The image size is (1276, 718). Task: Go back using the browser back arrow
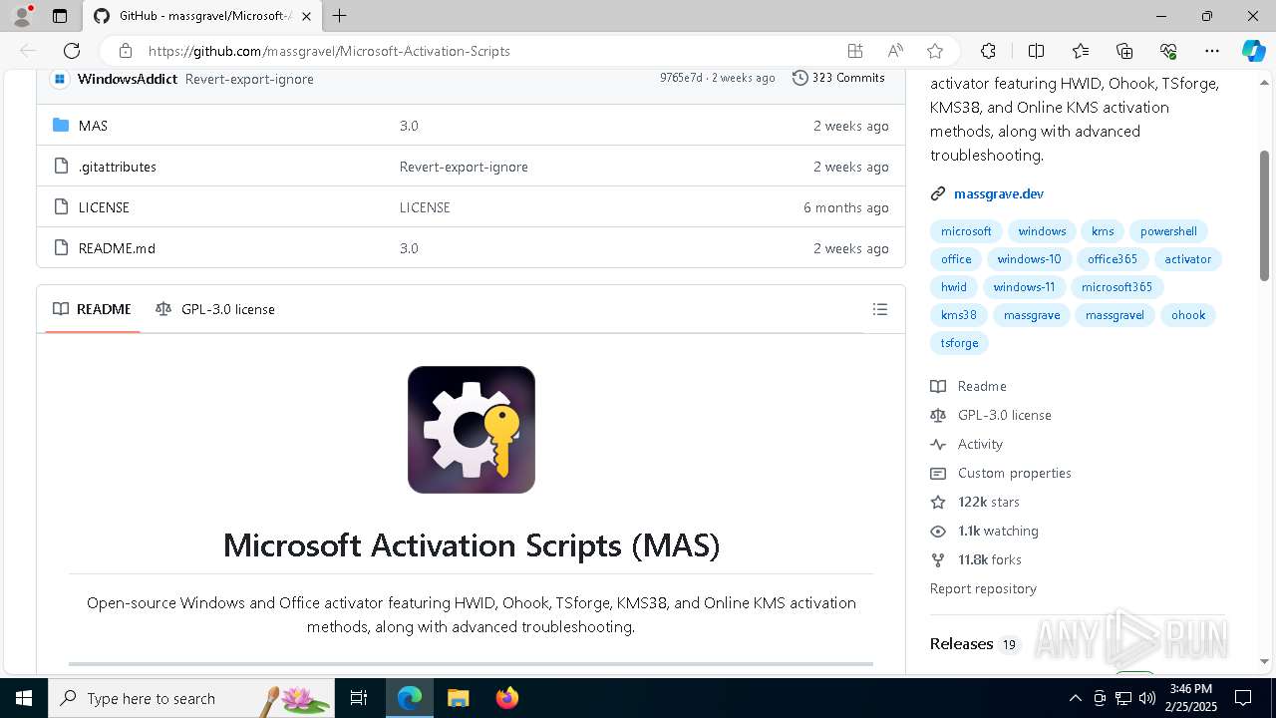click(28, 51)
